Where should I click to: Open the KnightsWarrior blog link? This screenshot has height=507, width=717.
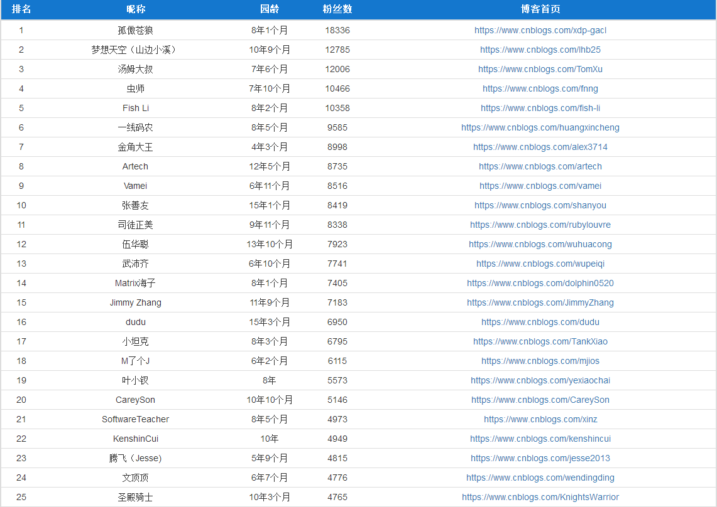pos(540,497)
